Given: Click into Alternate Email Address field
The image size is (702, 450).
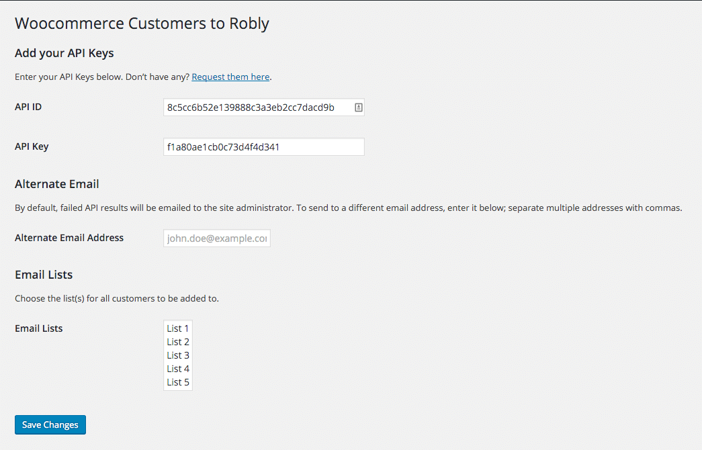Looking at the screenshot, I should point(217,238).
